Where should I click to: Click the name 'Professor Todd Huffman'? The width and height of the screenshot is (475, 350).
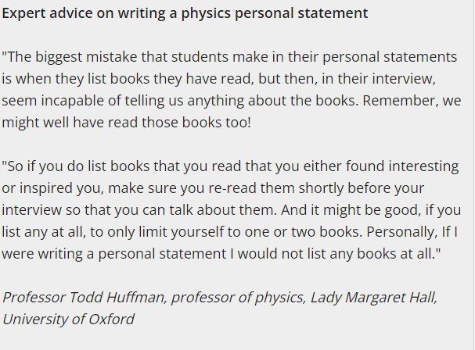coord(83,298)
